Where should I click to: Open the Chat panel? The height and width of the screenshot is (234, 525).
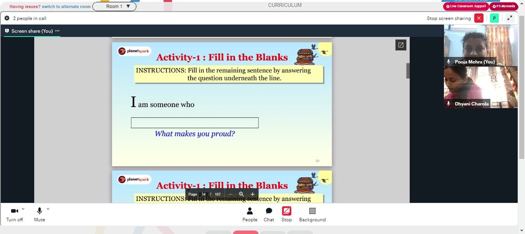click(268, 215)
